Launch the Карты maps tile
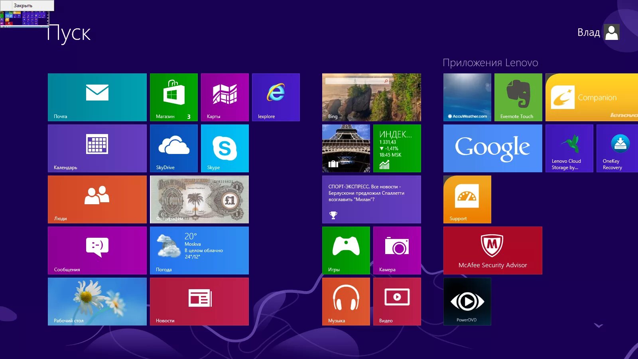638x359 pixels. (x=225, y=97)
